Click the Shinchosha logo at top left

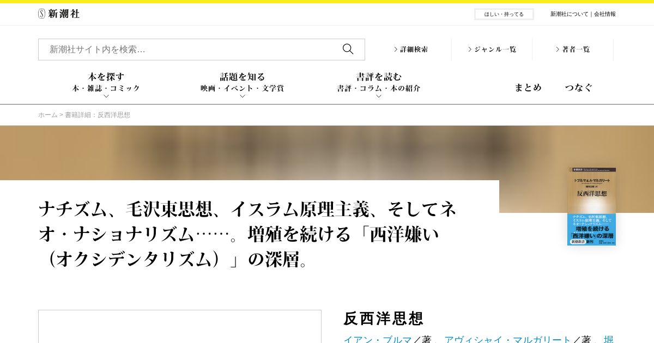pos(59,14)
